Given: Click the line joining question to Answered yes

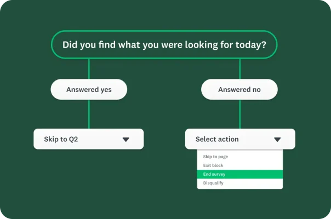Looking at the screenshot, I should [89, 69].
